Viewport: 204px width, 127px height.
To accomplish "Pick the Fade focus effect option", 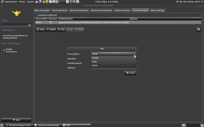I will point(114,62).
